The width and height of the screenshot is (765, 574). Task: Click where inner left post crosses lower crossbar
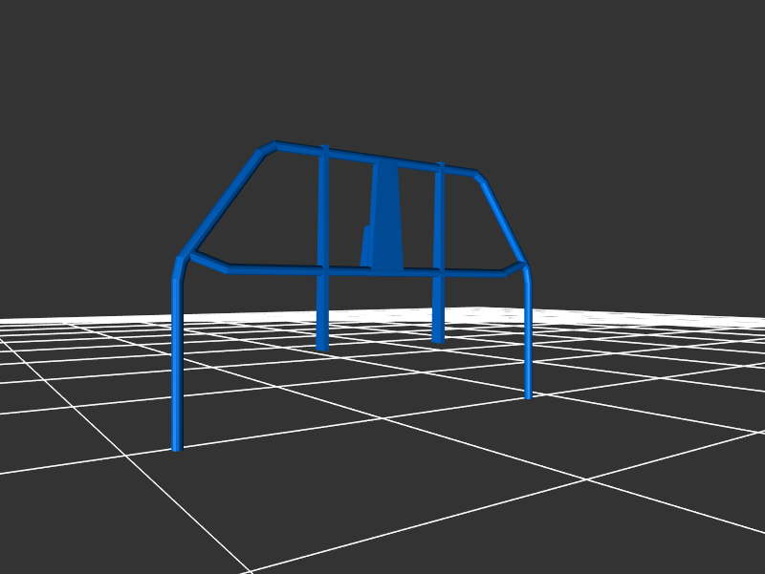point(323,271)
